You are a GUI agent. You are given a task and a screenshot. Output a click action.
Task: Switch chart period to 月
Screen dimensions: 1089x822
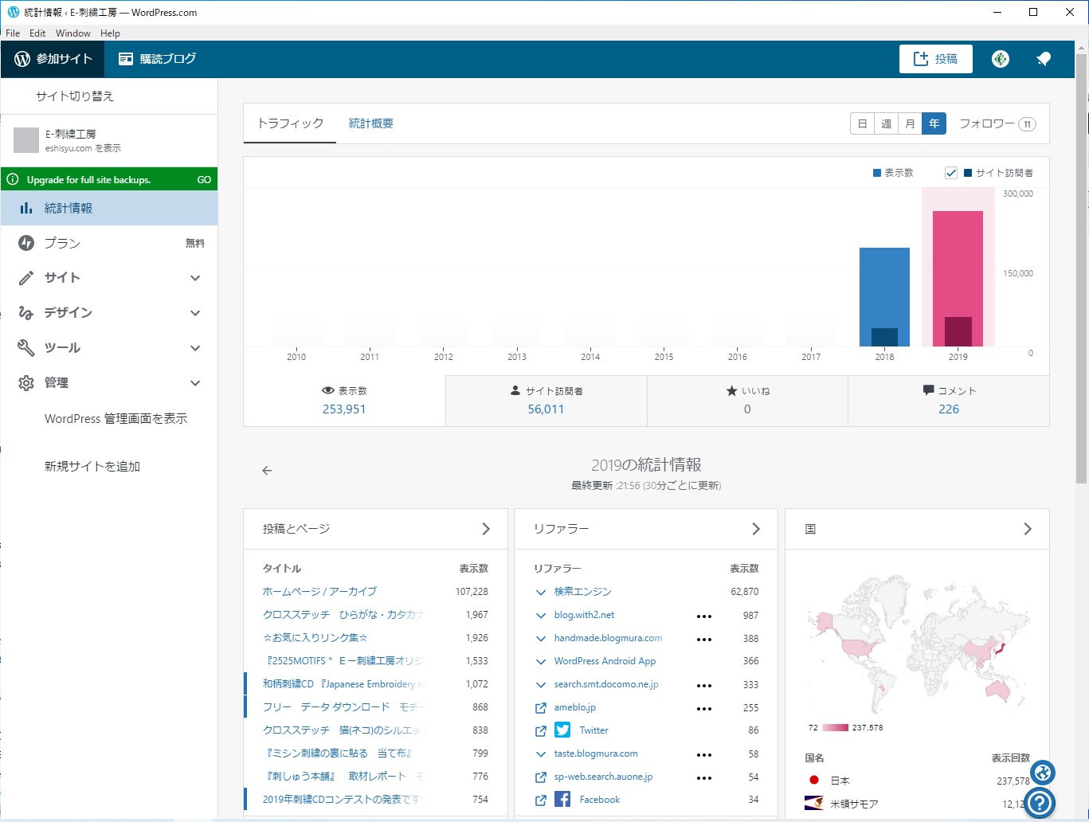point(910,123)
